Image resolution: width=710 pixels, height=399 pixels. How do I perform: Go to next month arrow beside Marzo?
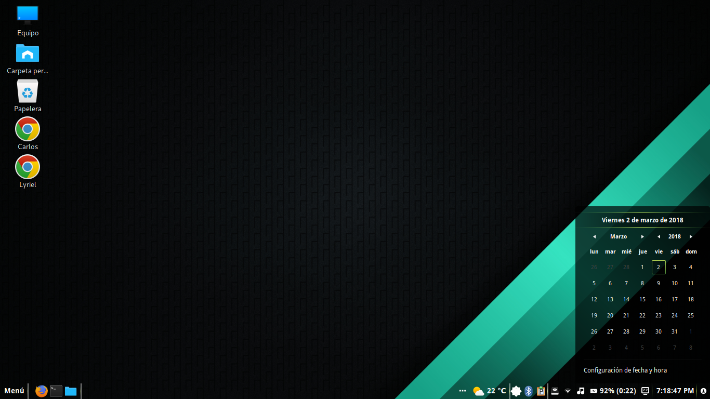tap(642, 236)
